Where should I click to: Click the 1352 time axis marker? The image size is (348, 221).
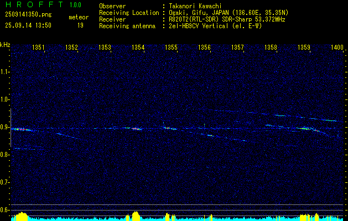click(72, 47)
